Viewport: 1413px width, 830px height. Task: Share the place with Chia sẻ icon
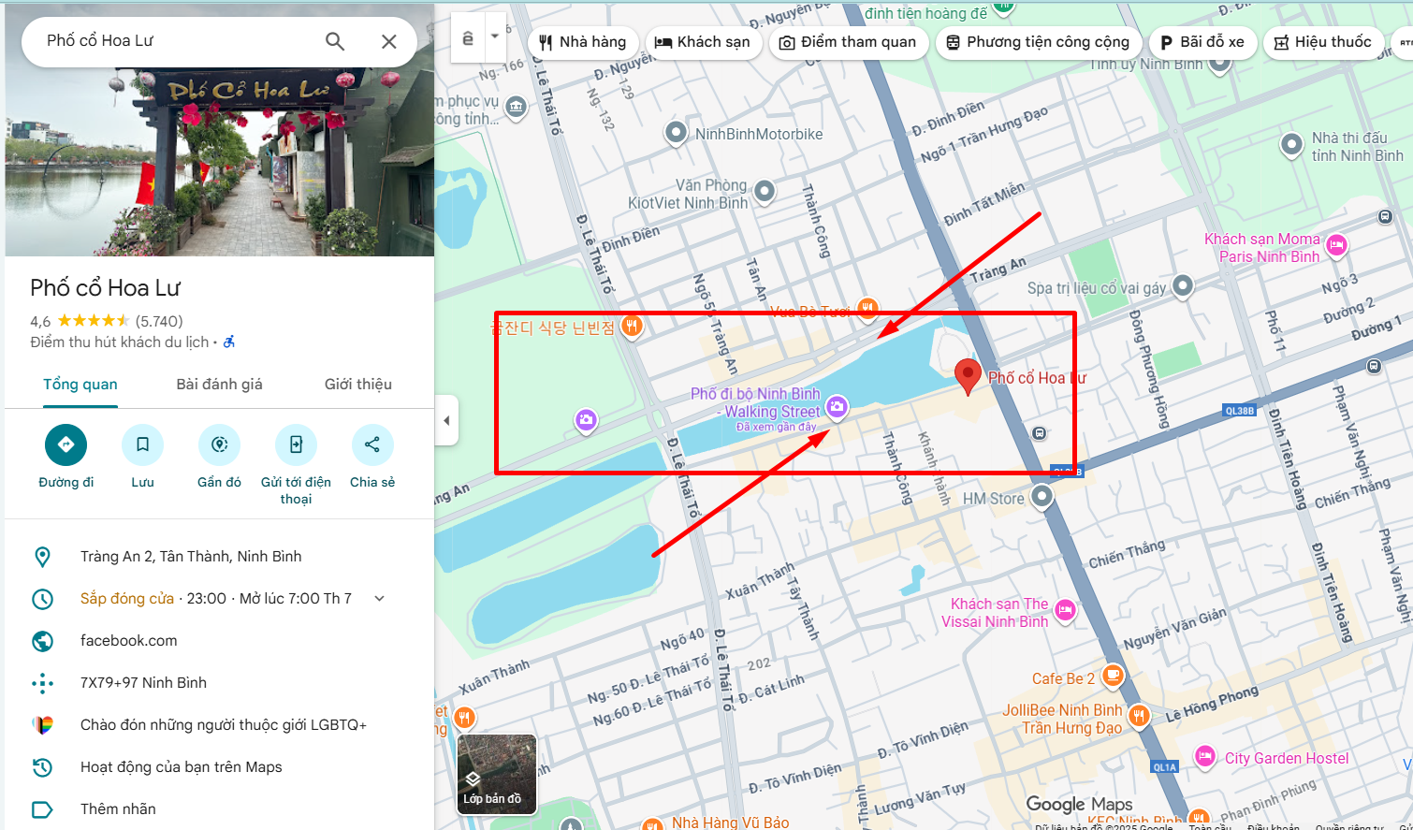[372, 445]
